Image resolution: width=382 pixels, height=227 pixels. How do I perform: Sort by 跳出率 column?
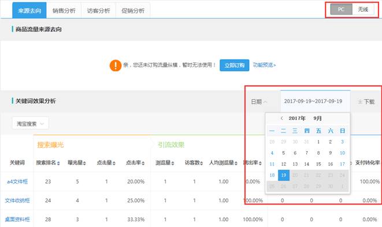pos(253,163)
